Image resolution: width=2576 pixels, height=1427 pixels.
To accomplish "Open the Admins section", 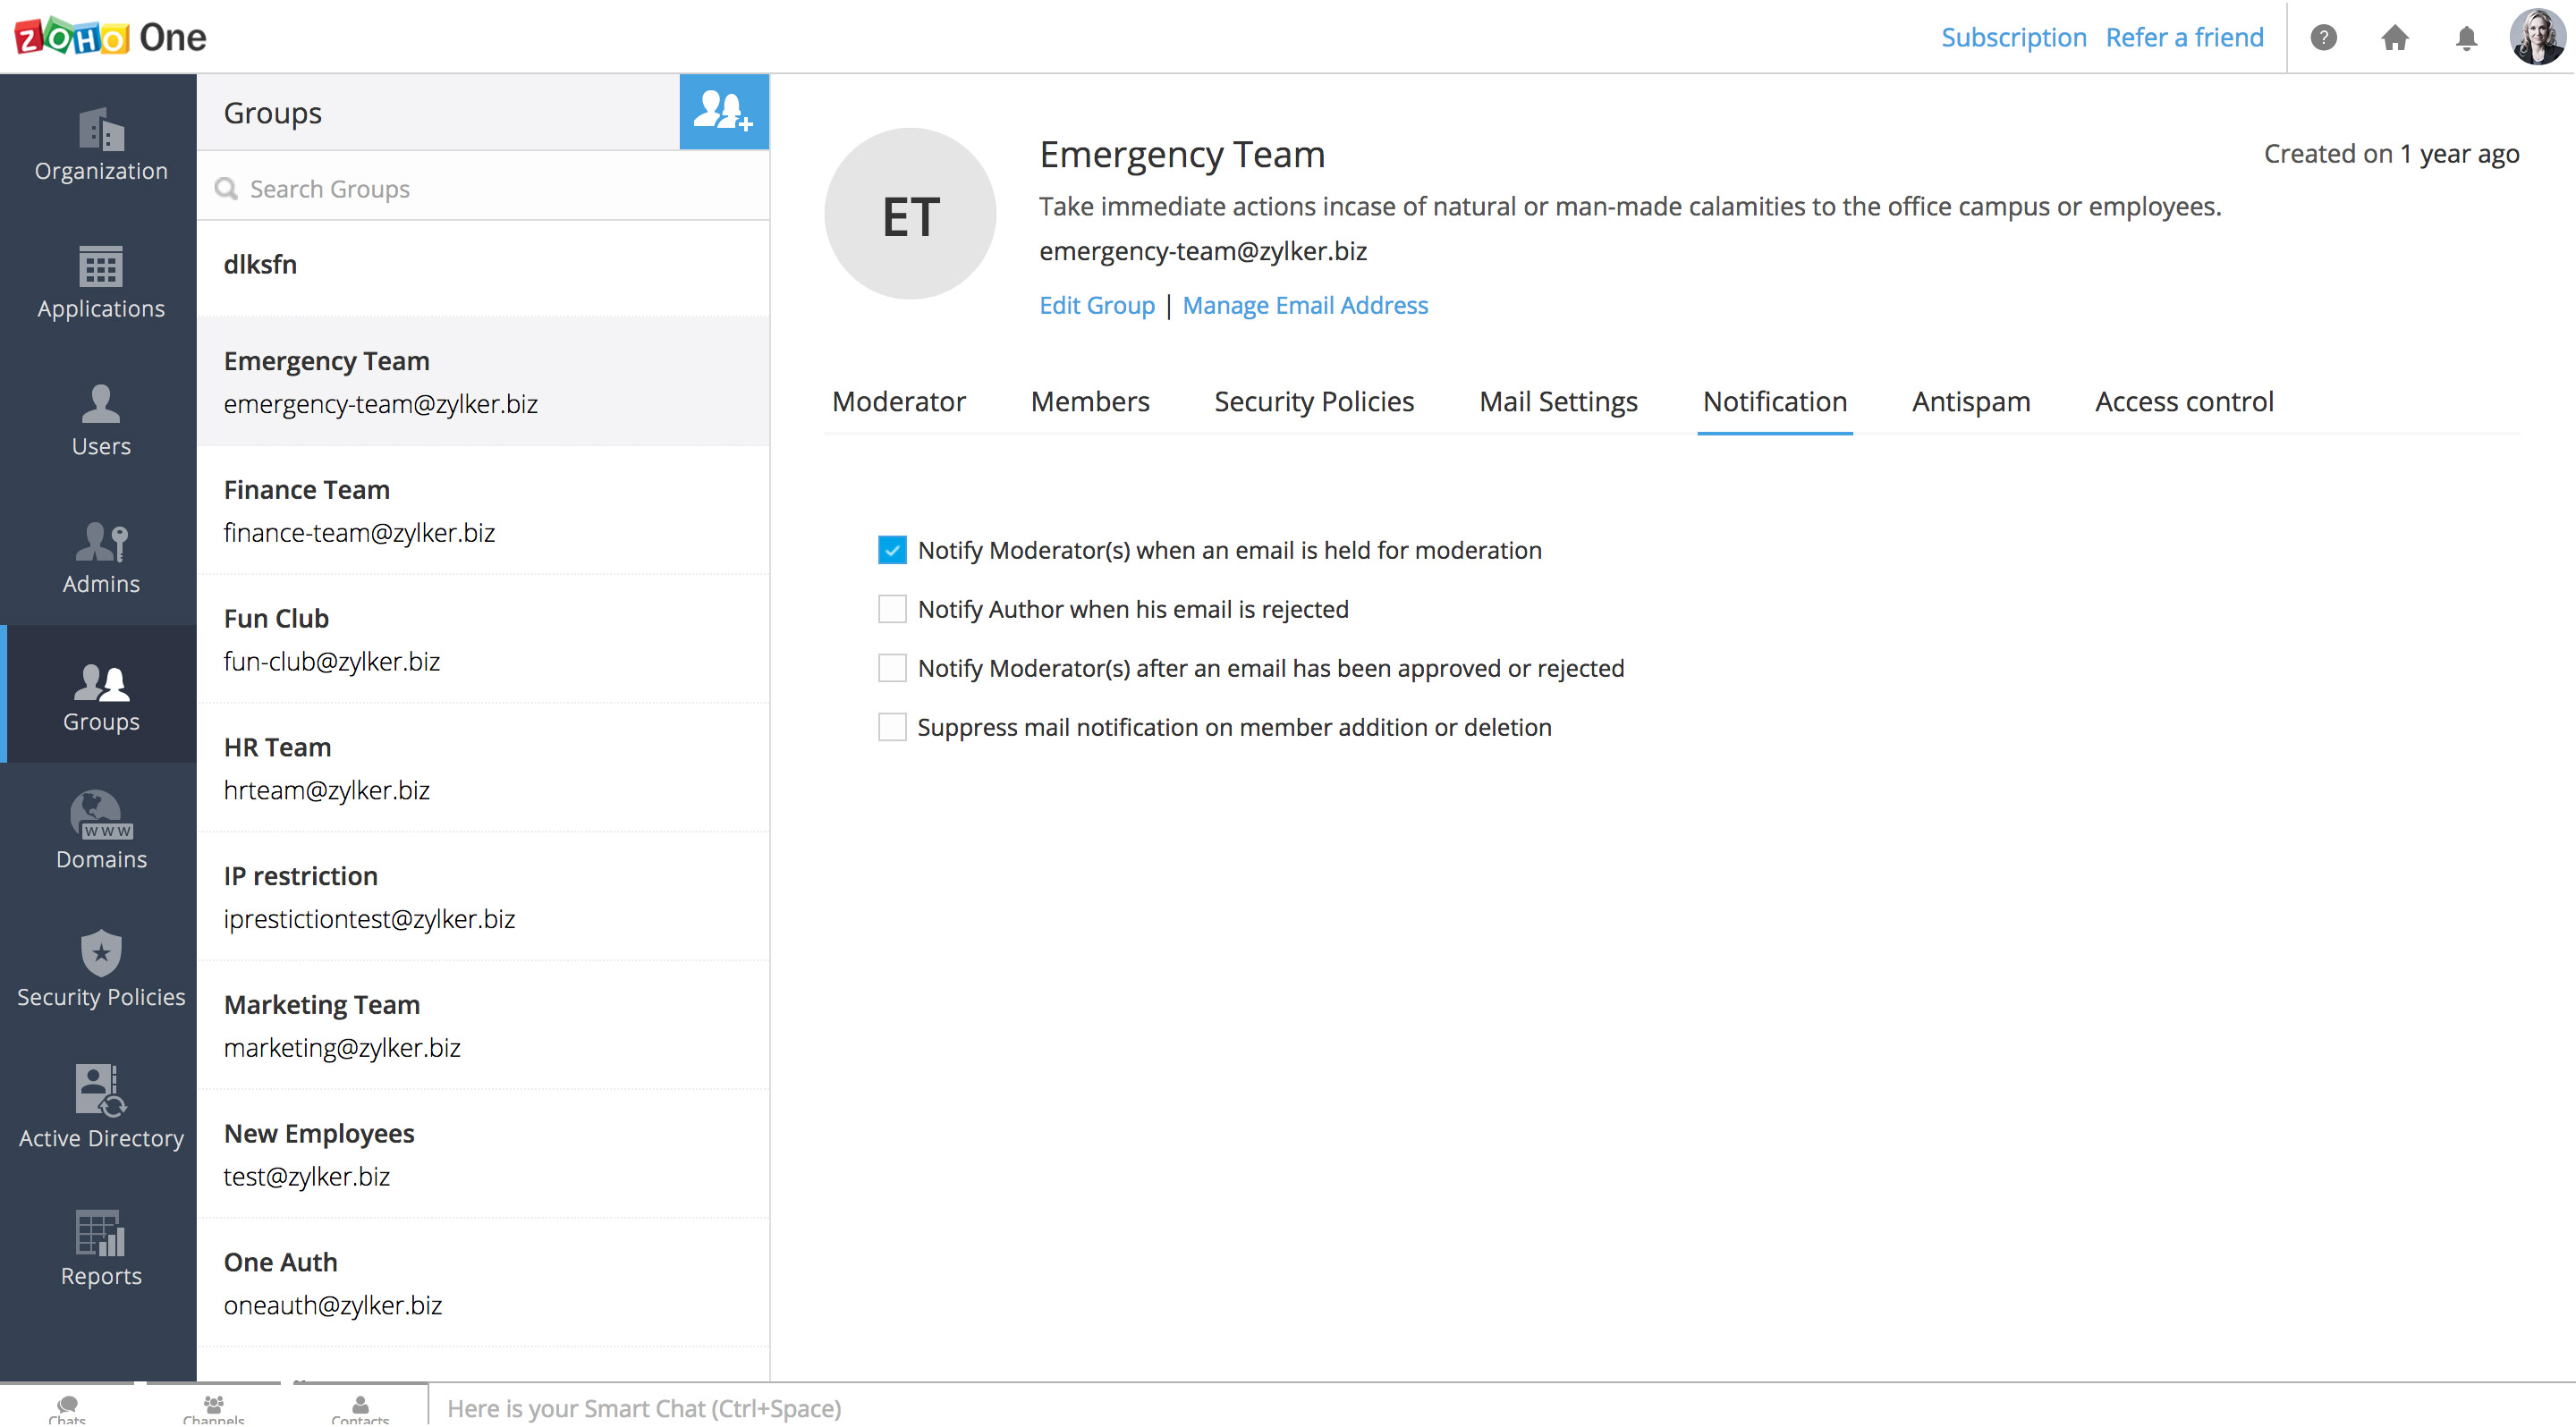I will pyautogui.click(x=101, y=559).
